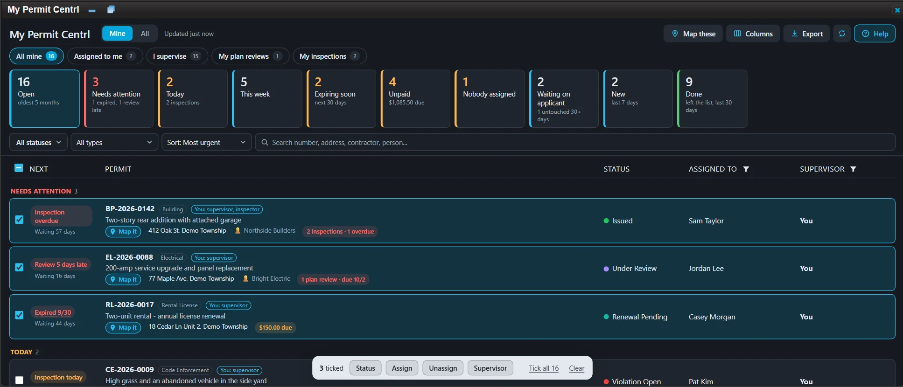Click into the permit search field

575,143
